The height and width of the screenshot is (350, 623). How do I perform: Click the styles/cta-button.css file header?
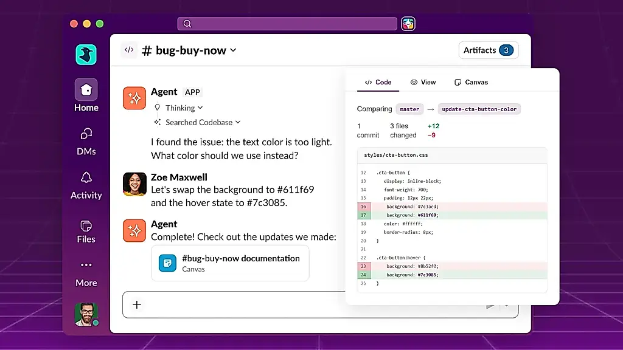tap(452, 155)
